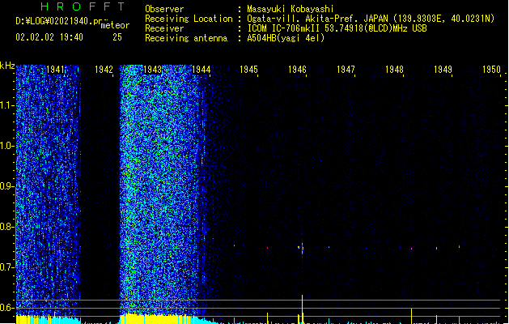Click the Receiving antenna label

coord(186,38)
